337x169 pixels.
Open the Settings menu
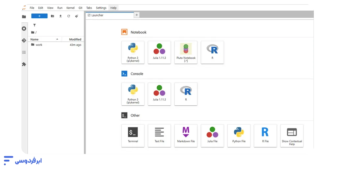[x=101, y=8]
